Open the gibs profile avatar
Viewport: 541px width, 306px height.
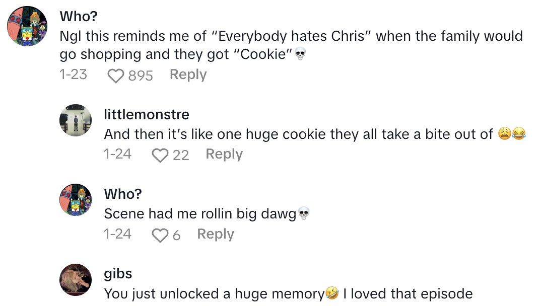click(76, 279)
